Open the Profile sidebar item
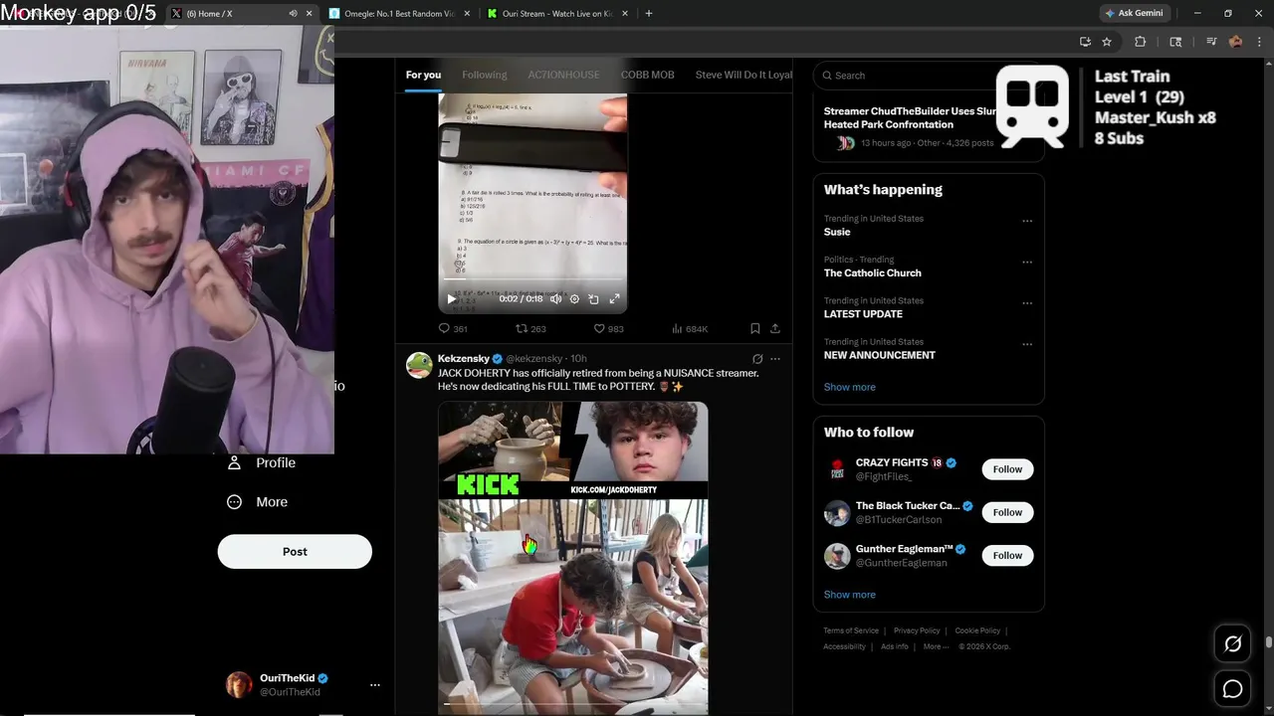This screenshot has width=1274, height=716. (262, 462)
